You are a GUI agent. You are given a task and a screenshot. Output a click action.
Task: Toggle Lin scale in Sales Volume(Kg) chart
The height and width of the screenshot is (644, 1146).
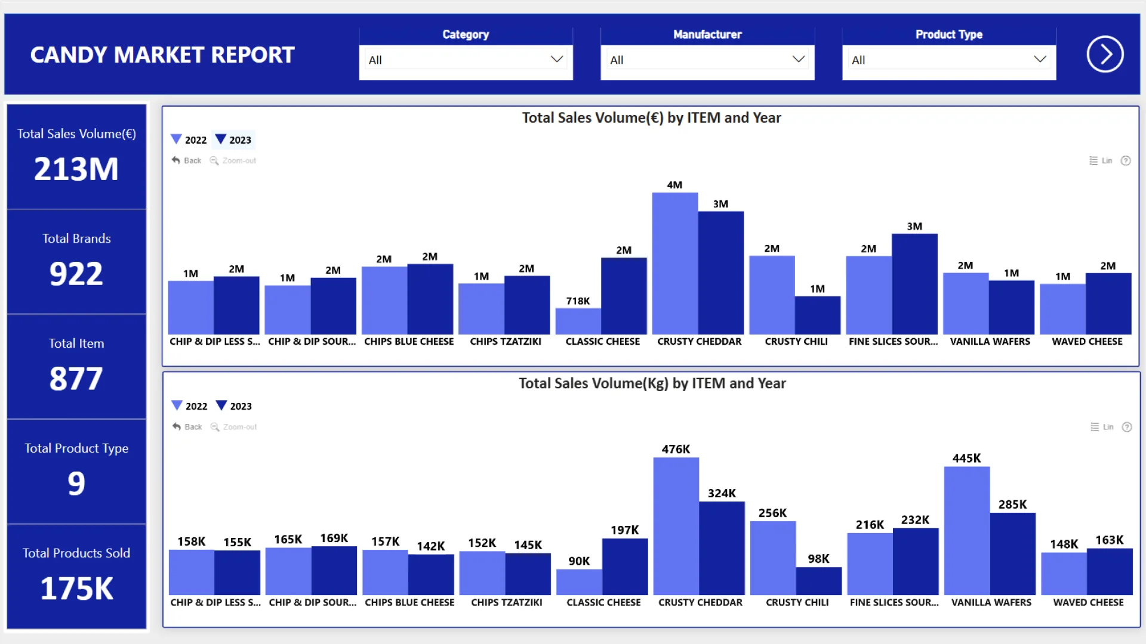pos(1102,427)
